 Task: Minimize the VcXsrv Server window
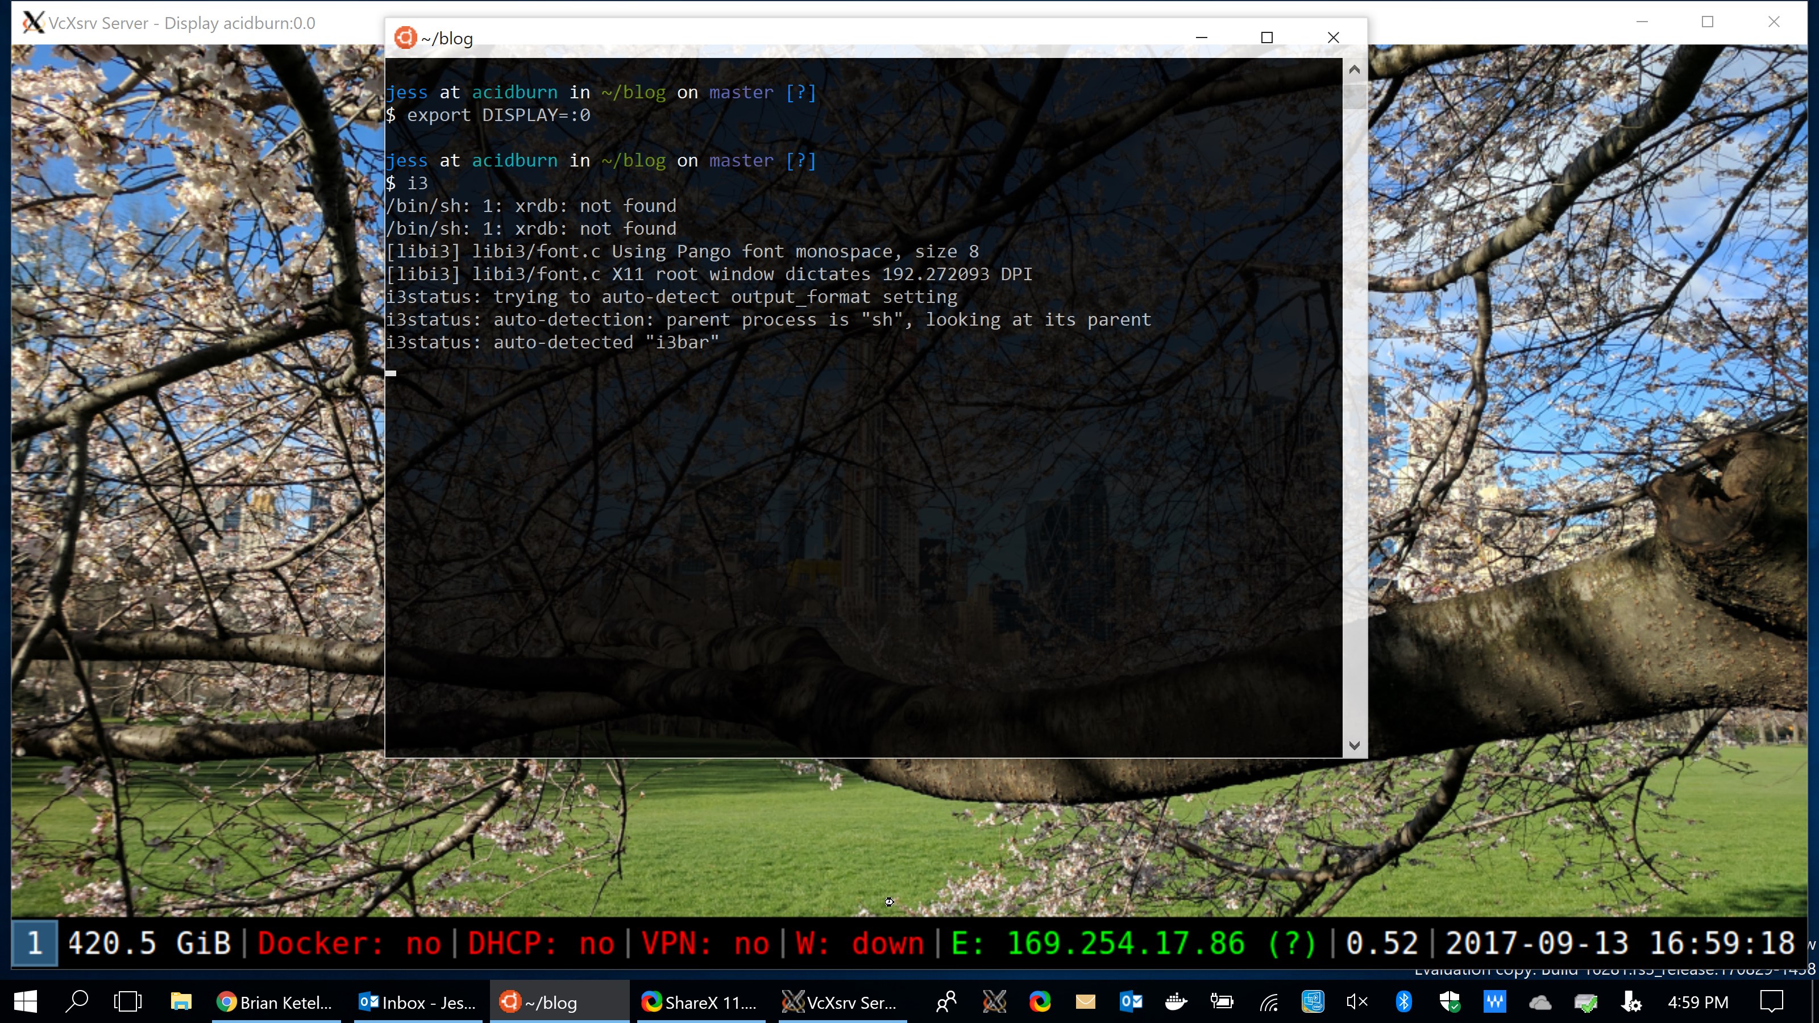pos(1642,22)
